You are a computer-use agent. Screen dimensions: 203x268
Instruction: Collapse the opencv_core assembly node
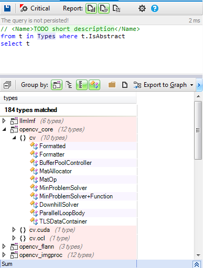point(4,129)
